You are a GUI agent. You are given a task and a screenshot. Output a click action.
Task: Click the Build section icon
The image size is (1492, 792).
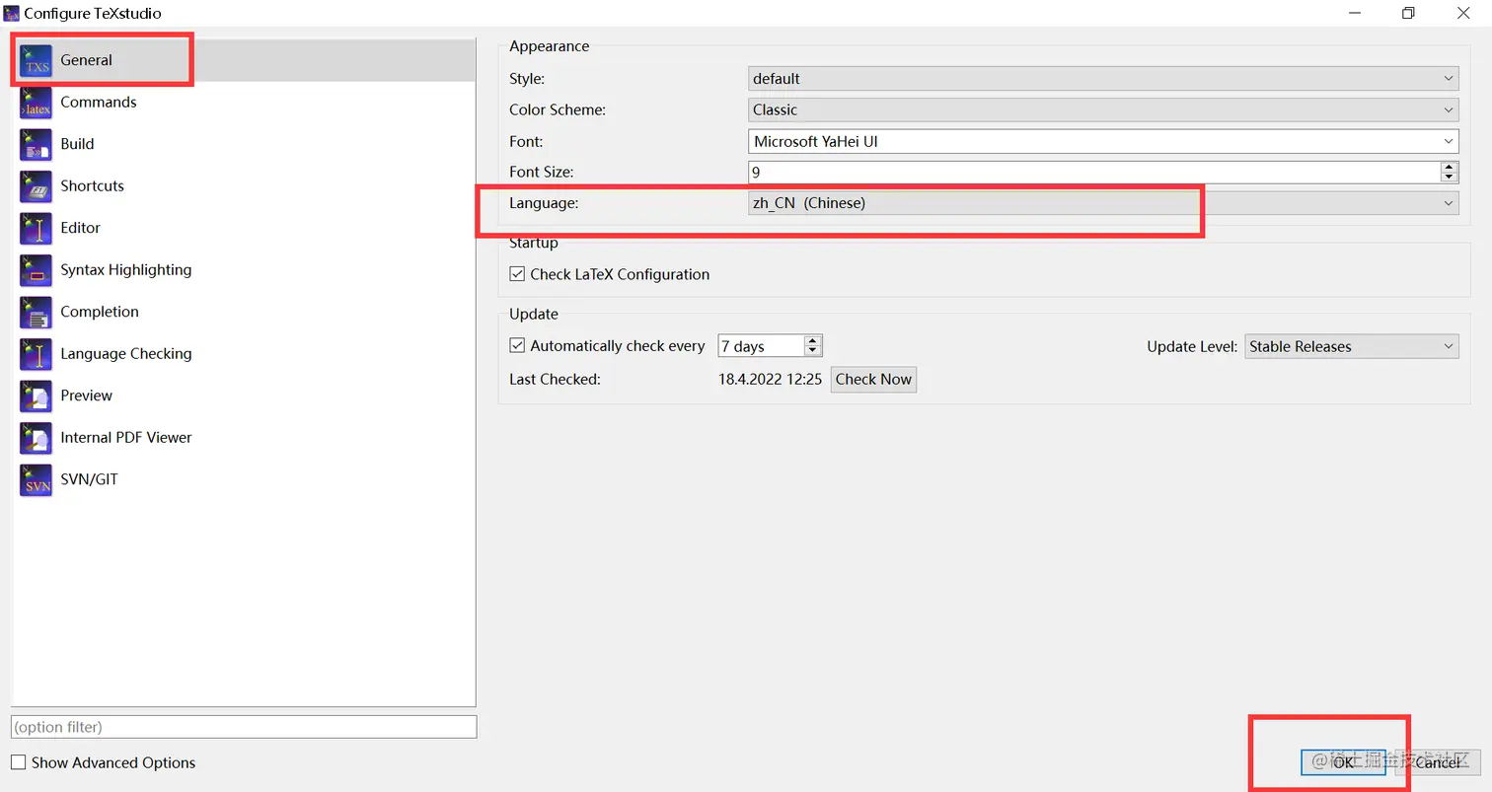pyautogui.click(x=37, y=144)
